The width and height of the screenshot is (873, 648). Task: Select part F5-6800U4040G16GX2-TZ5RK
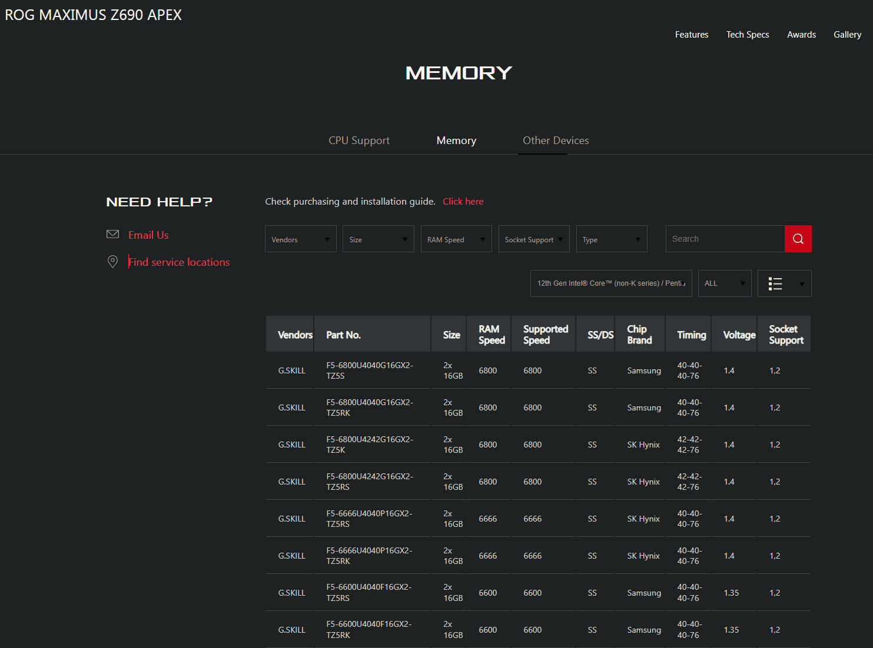370,407
